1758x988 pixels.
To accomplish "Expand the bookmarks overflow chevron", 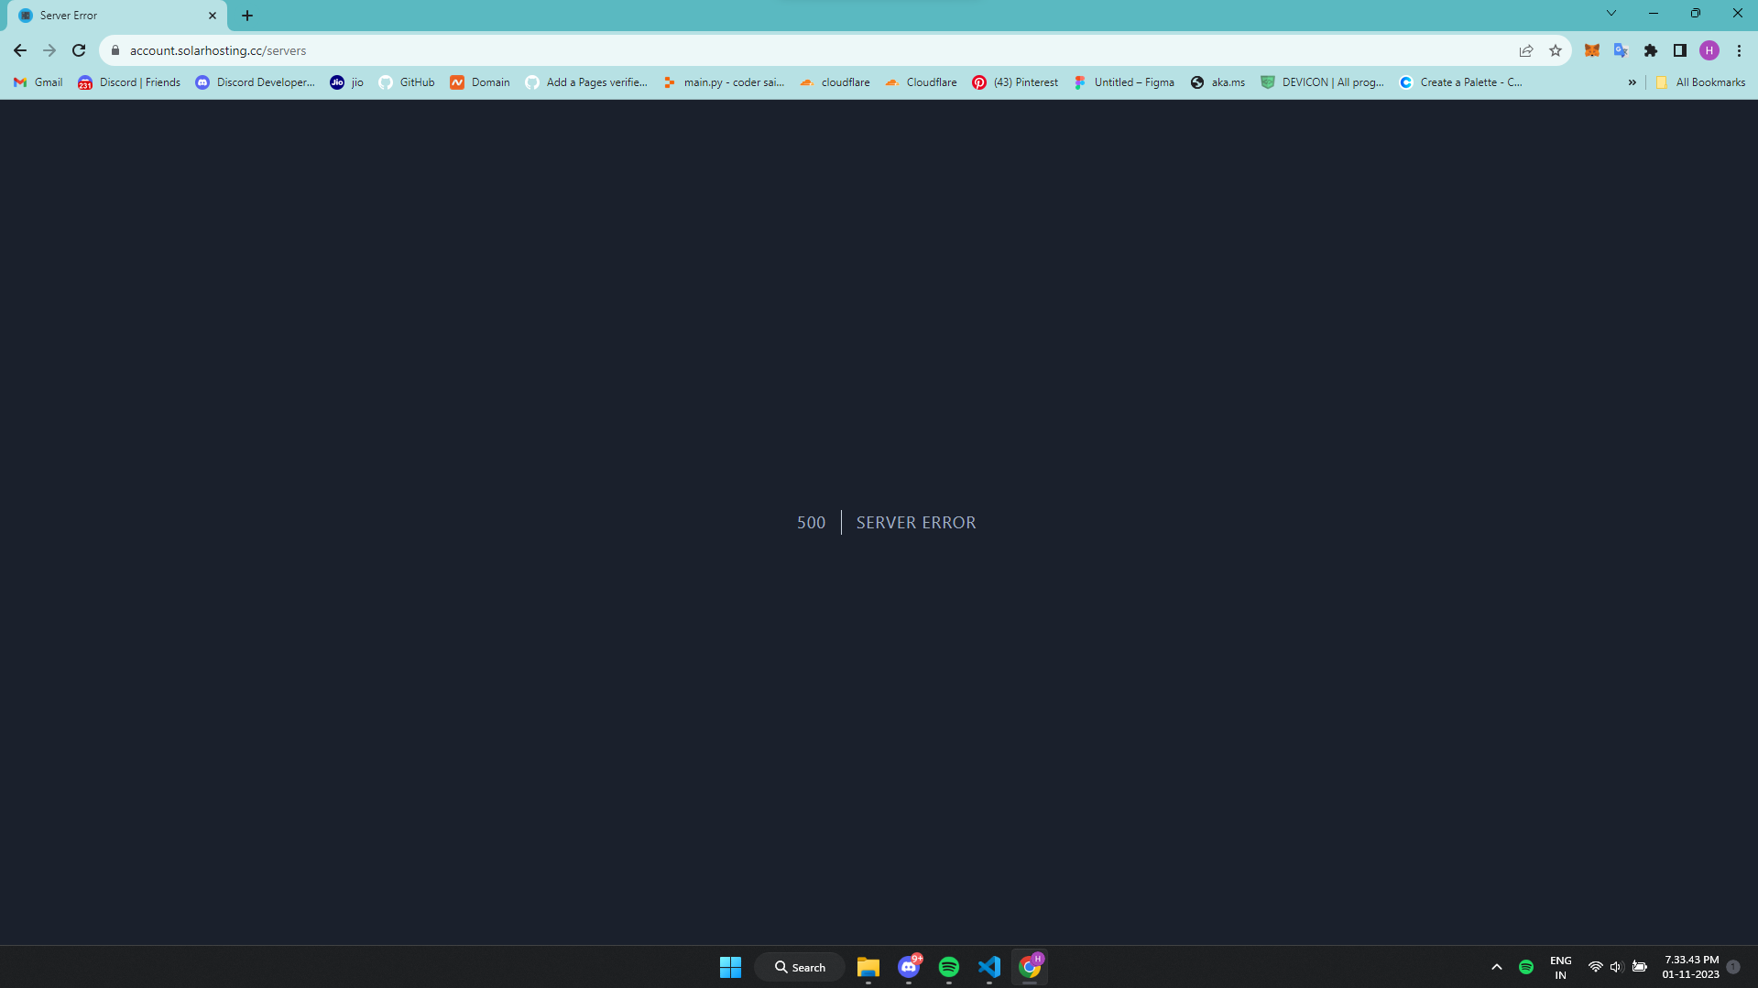I will click(x=1632, y=81).
